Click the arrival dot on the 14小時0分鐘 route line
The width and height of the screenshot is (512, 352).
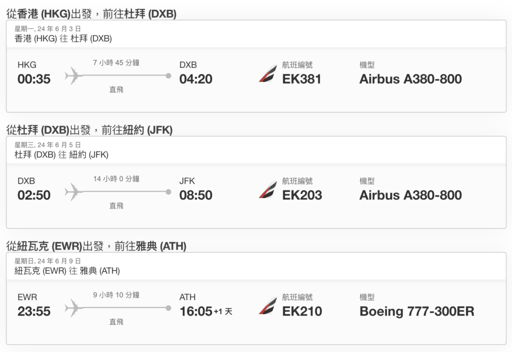pos(168,191)
